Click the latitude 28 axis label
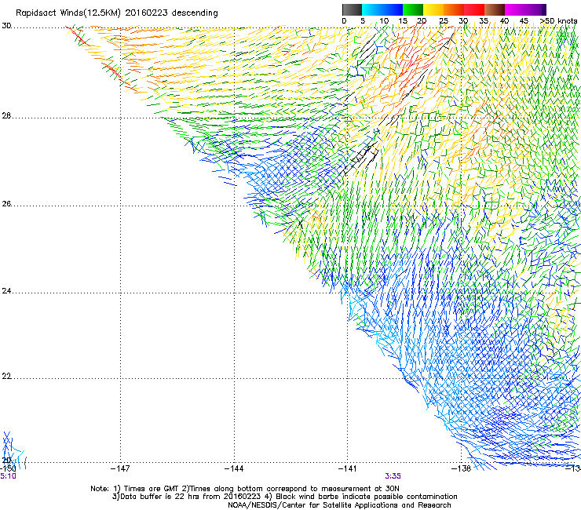Image resolution: width=581 pixels, height=510 pixels. 6,116
